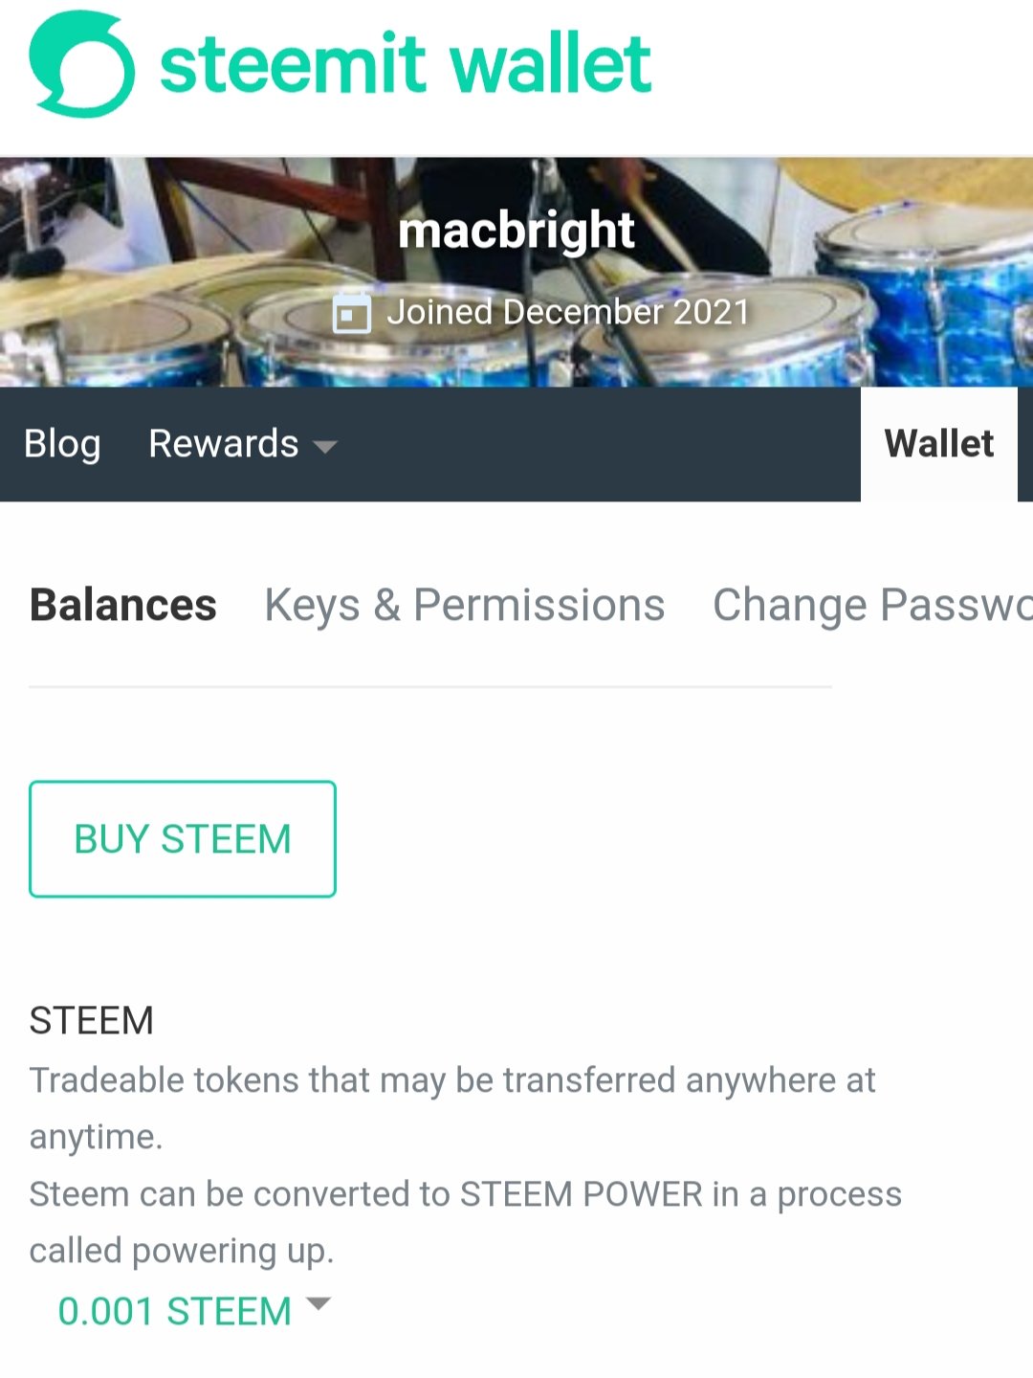The height and width of the screenshot is (1378, 1033).
Task: Click the Joined December 2021 text
Action: pos(568,312)
